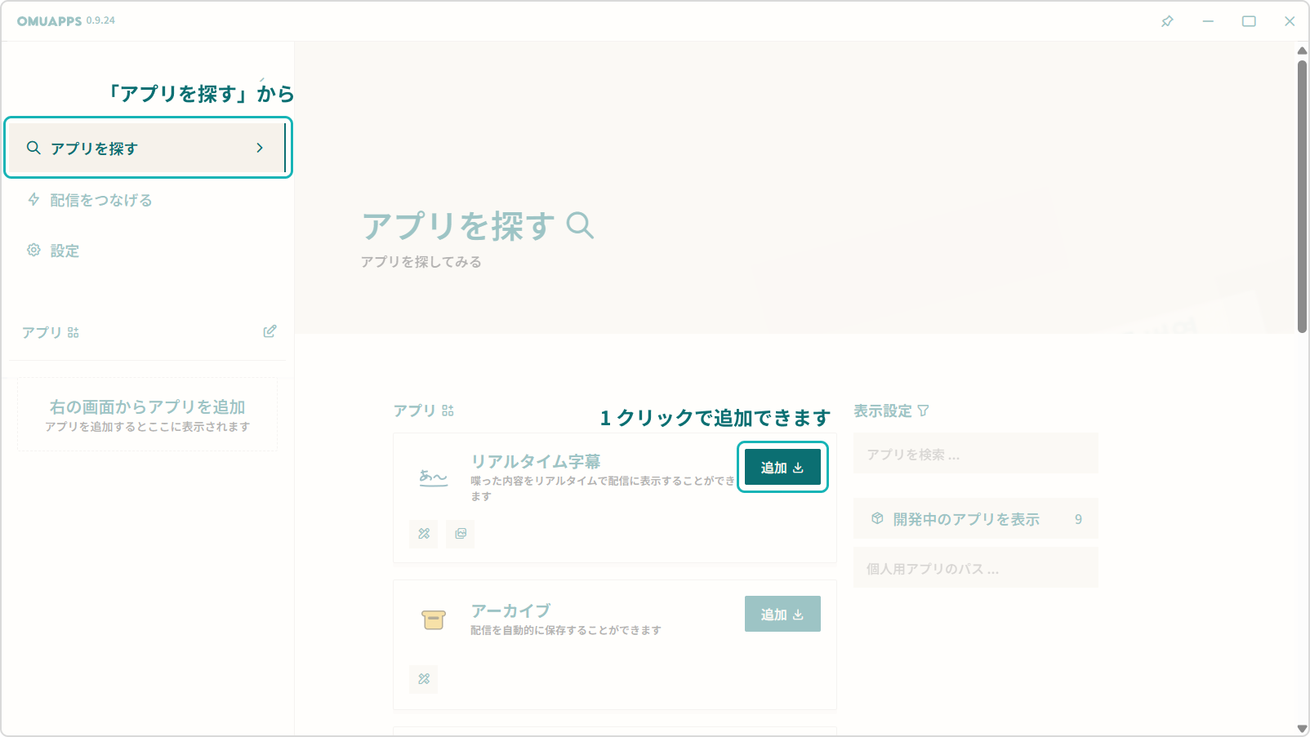
Task: Click 追加 button for アーカイブ
Action: pos(781,613)
